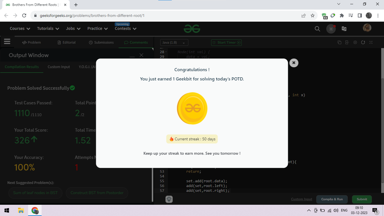Reset code with the refresh icon
The width and height of the screenshot is (384, 216).
click(363, 42)
